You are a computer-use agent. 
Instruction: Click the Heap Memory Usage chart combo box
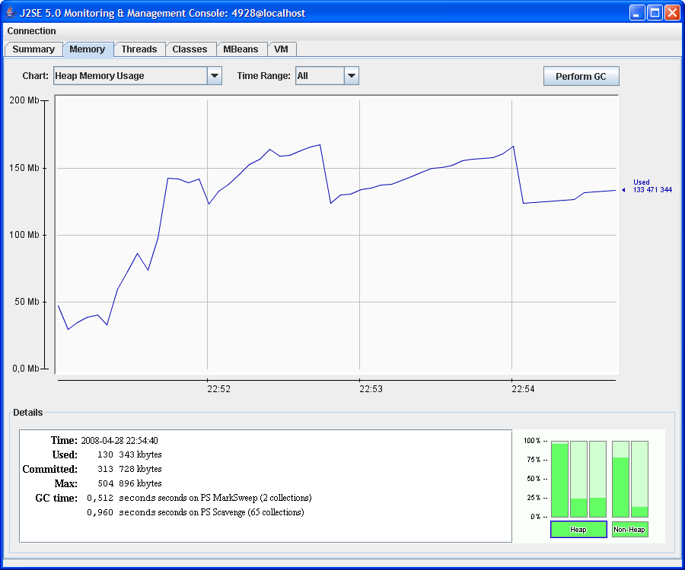[x=138, y=76]
